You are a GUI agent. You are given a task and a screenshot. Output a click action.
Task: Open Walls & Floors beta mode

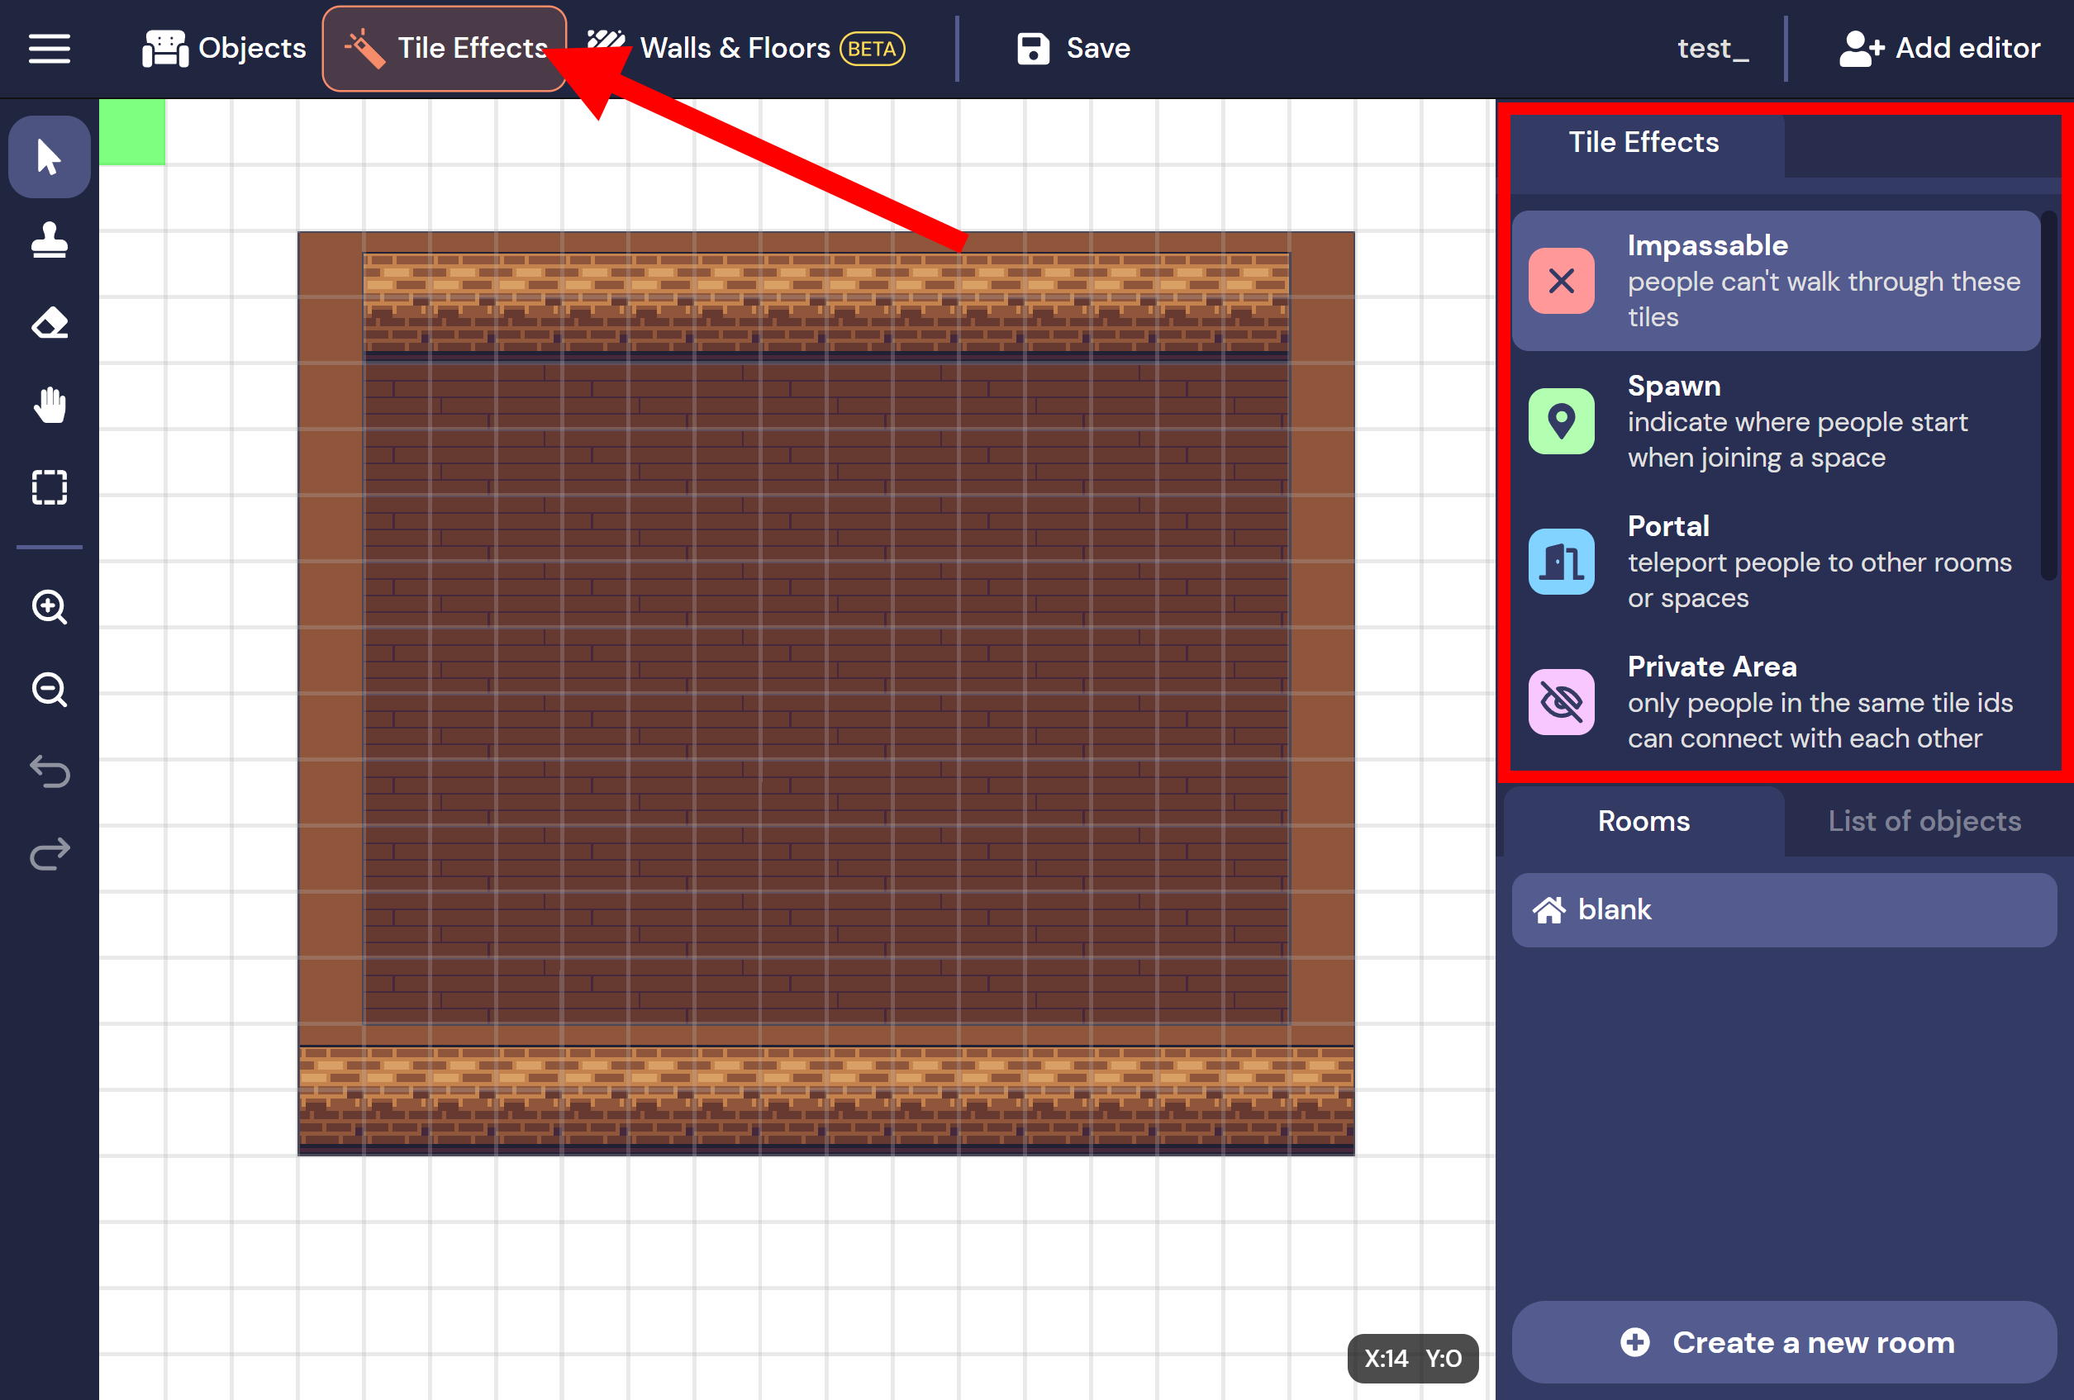coord(746,48)
